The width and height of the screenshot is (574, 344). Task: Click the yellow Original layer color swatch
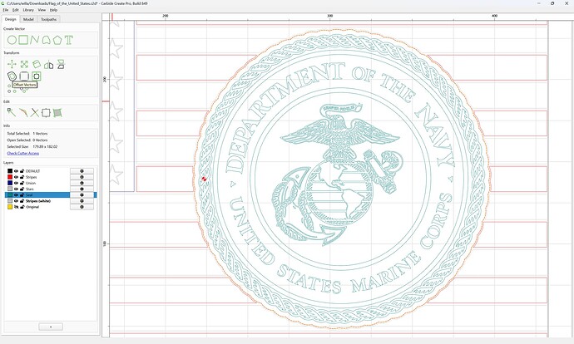[x=10, y=207]
